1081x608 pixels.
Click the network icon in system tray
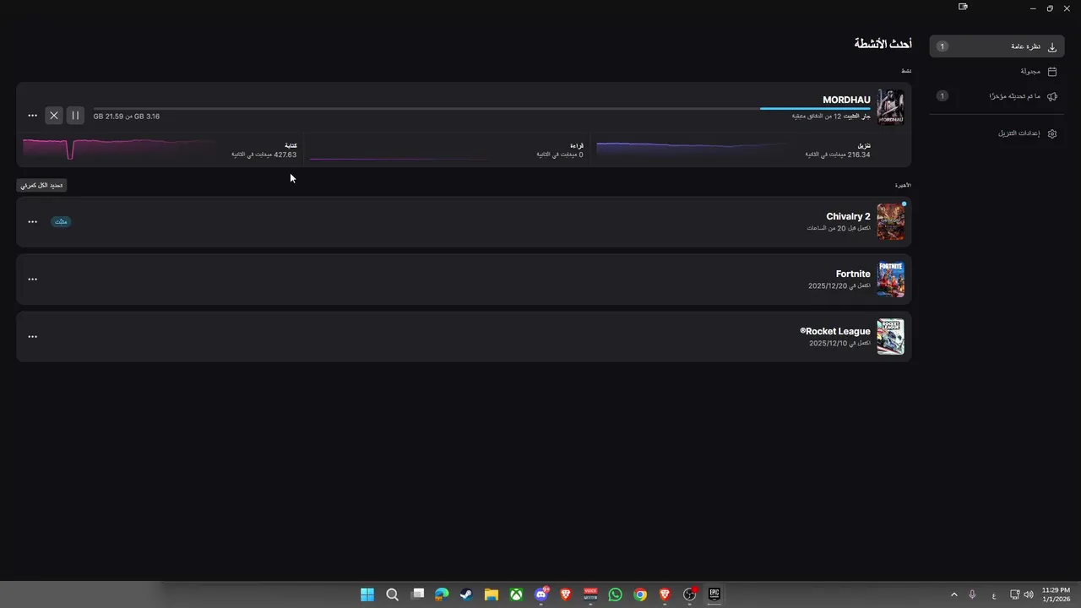pyautogui.click(x=1014, y=594)
